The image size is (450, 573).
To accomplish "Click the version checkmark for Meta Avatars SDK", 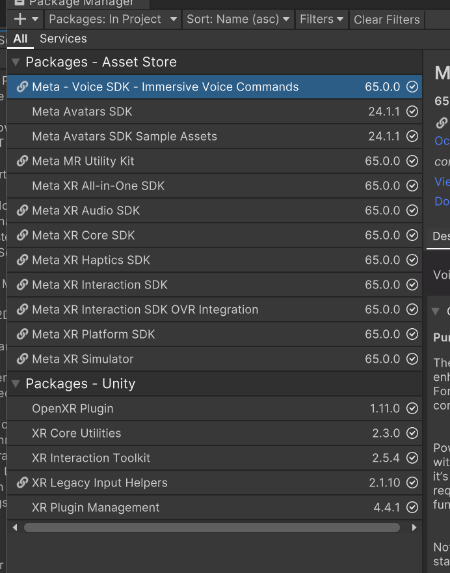I will pyautogui.click(x=412, y=111).
